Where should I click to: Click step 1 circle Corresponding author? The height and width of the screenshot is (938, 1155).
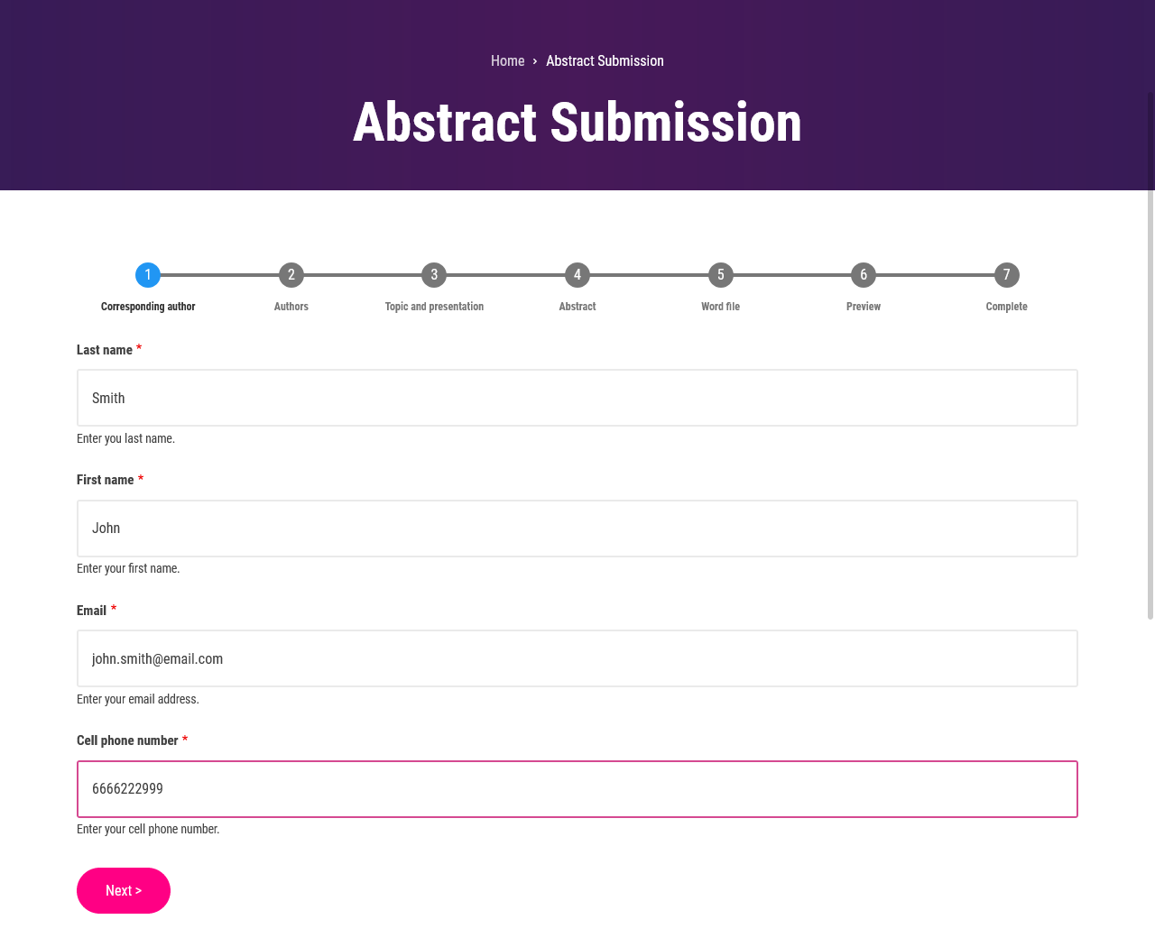pyautogui.click(x=148, y=275)
